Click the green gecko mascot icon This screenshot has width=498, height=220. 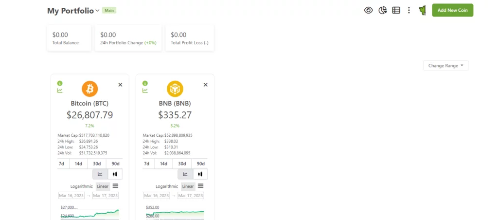(422, 11)
